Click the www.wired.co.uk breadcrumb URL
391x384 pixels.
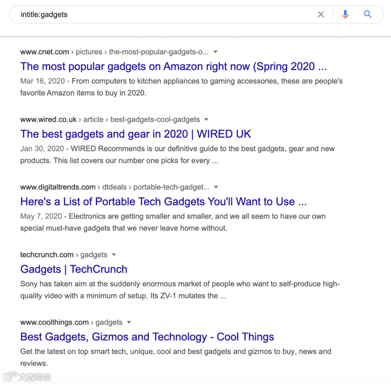(x=49, y=119)
